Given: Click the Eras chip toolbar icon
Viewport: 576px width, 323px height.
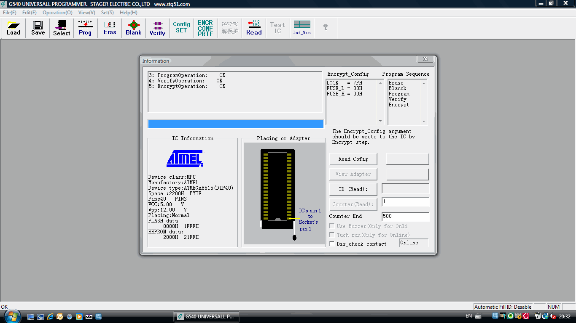Looking at the screenshot, I should tap(110, 28).
